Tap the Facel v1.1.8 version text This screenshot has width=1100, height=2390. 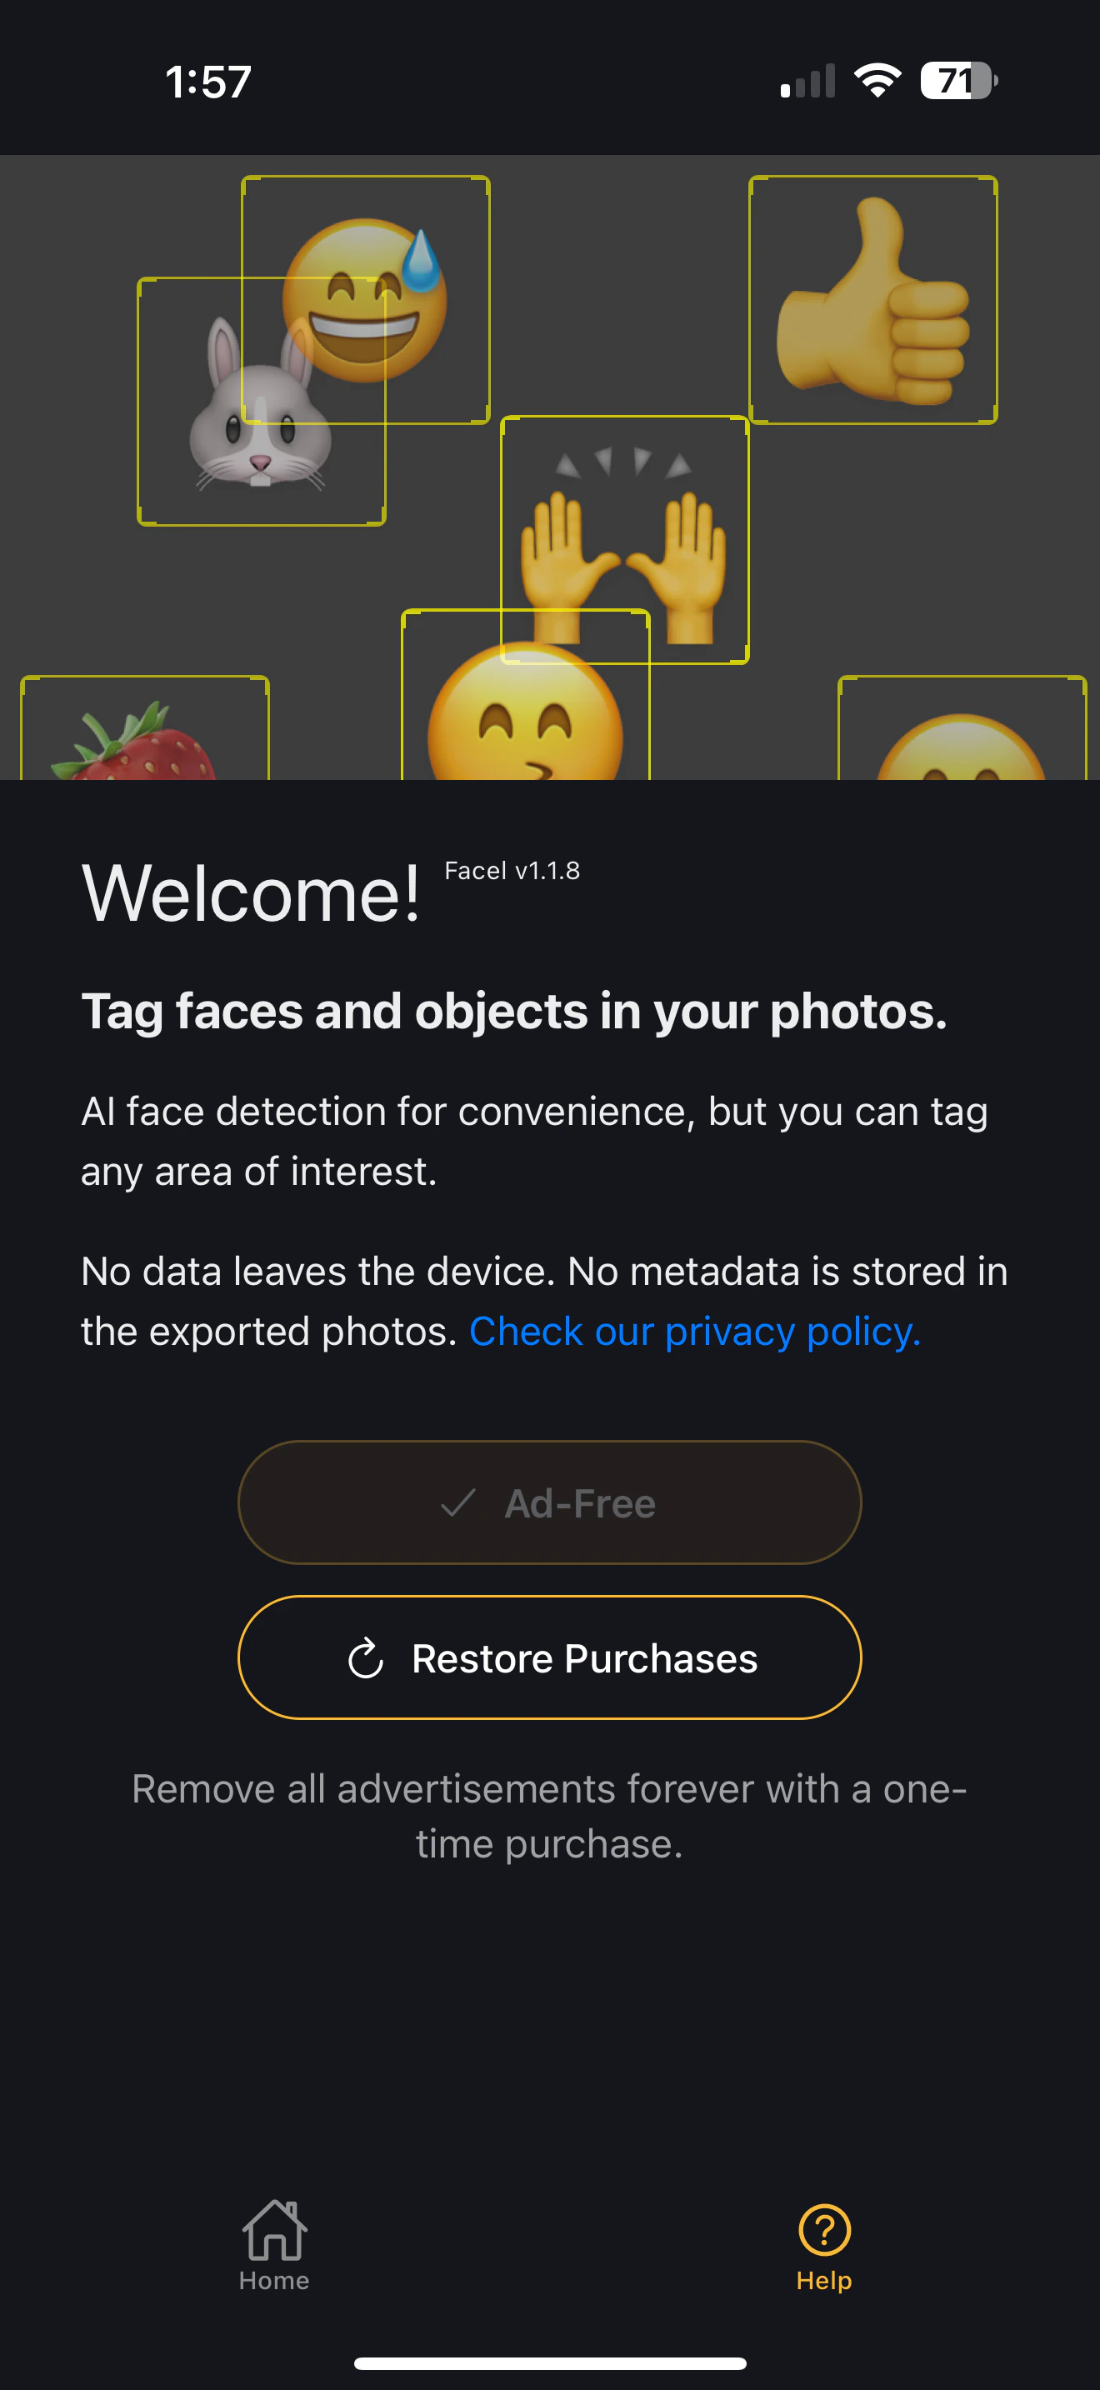coord(512,870)
